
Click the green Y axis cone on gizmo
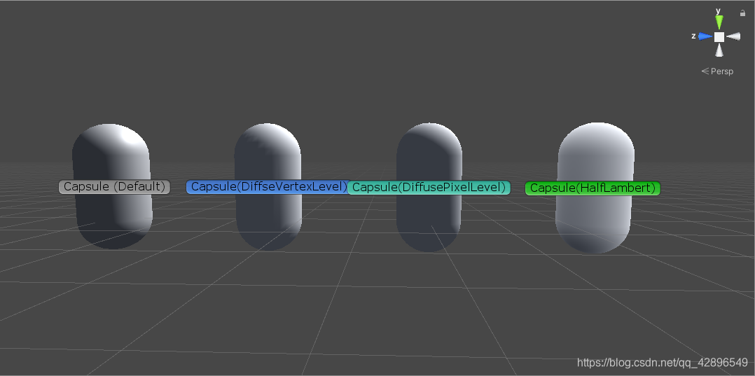tap(719, 22)
